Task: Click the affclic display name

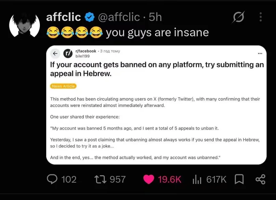Action: 63,17
